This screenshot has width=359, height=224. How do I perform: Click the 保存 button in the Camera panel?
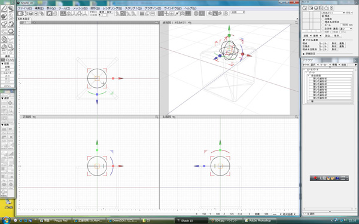tap(337, 36)
